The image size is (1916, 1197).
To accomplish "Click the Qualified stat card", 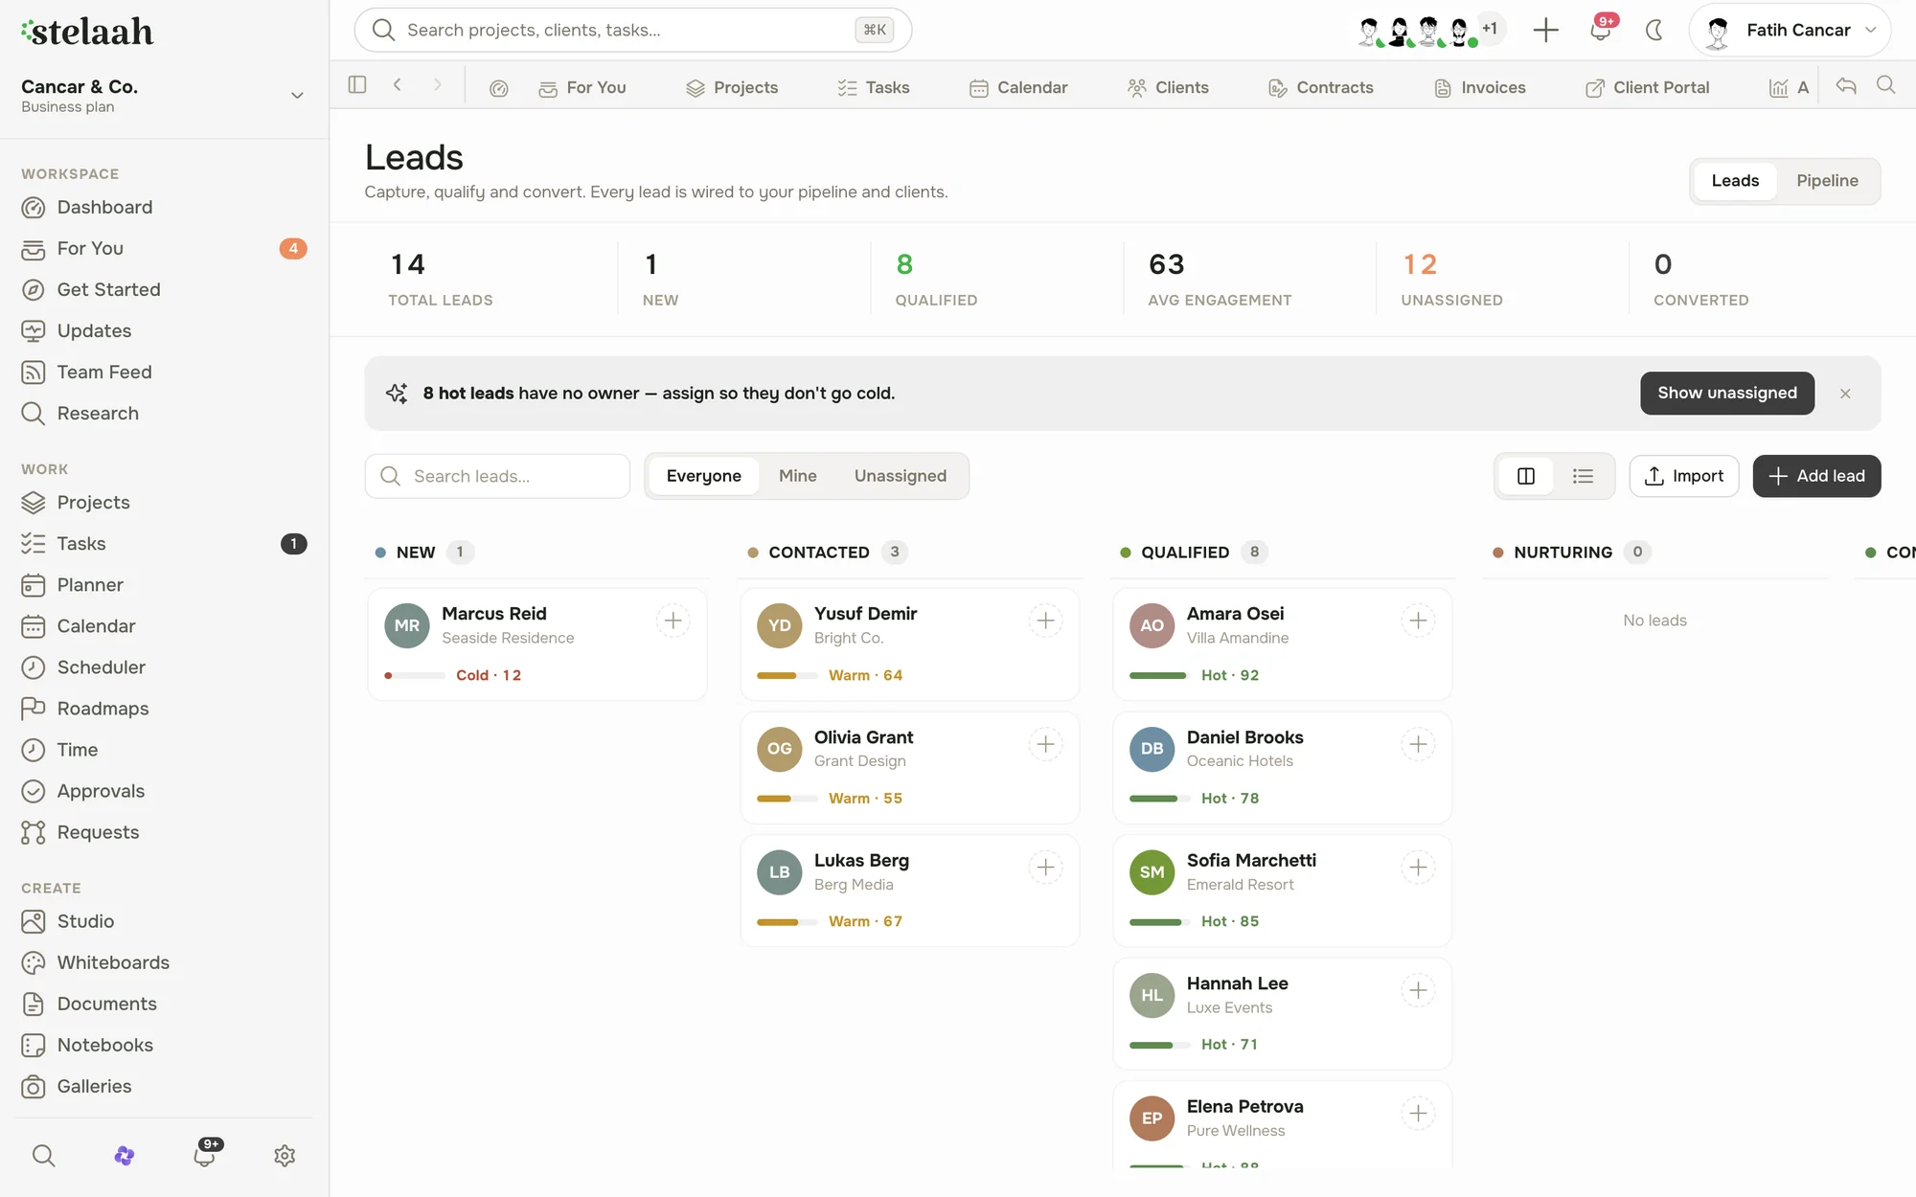I will (x=996, y=278).
